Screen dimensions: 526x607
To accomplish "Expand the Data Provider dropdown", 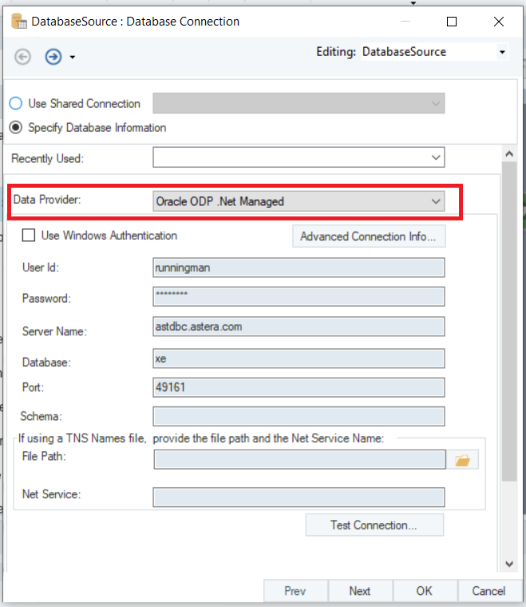I will point(436,202).
